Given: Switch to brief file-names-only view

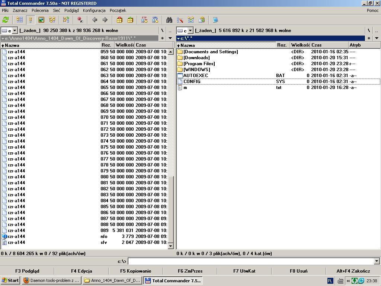Looking at the screenshot, I should pyautogui.click(x=20, y=20).
